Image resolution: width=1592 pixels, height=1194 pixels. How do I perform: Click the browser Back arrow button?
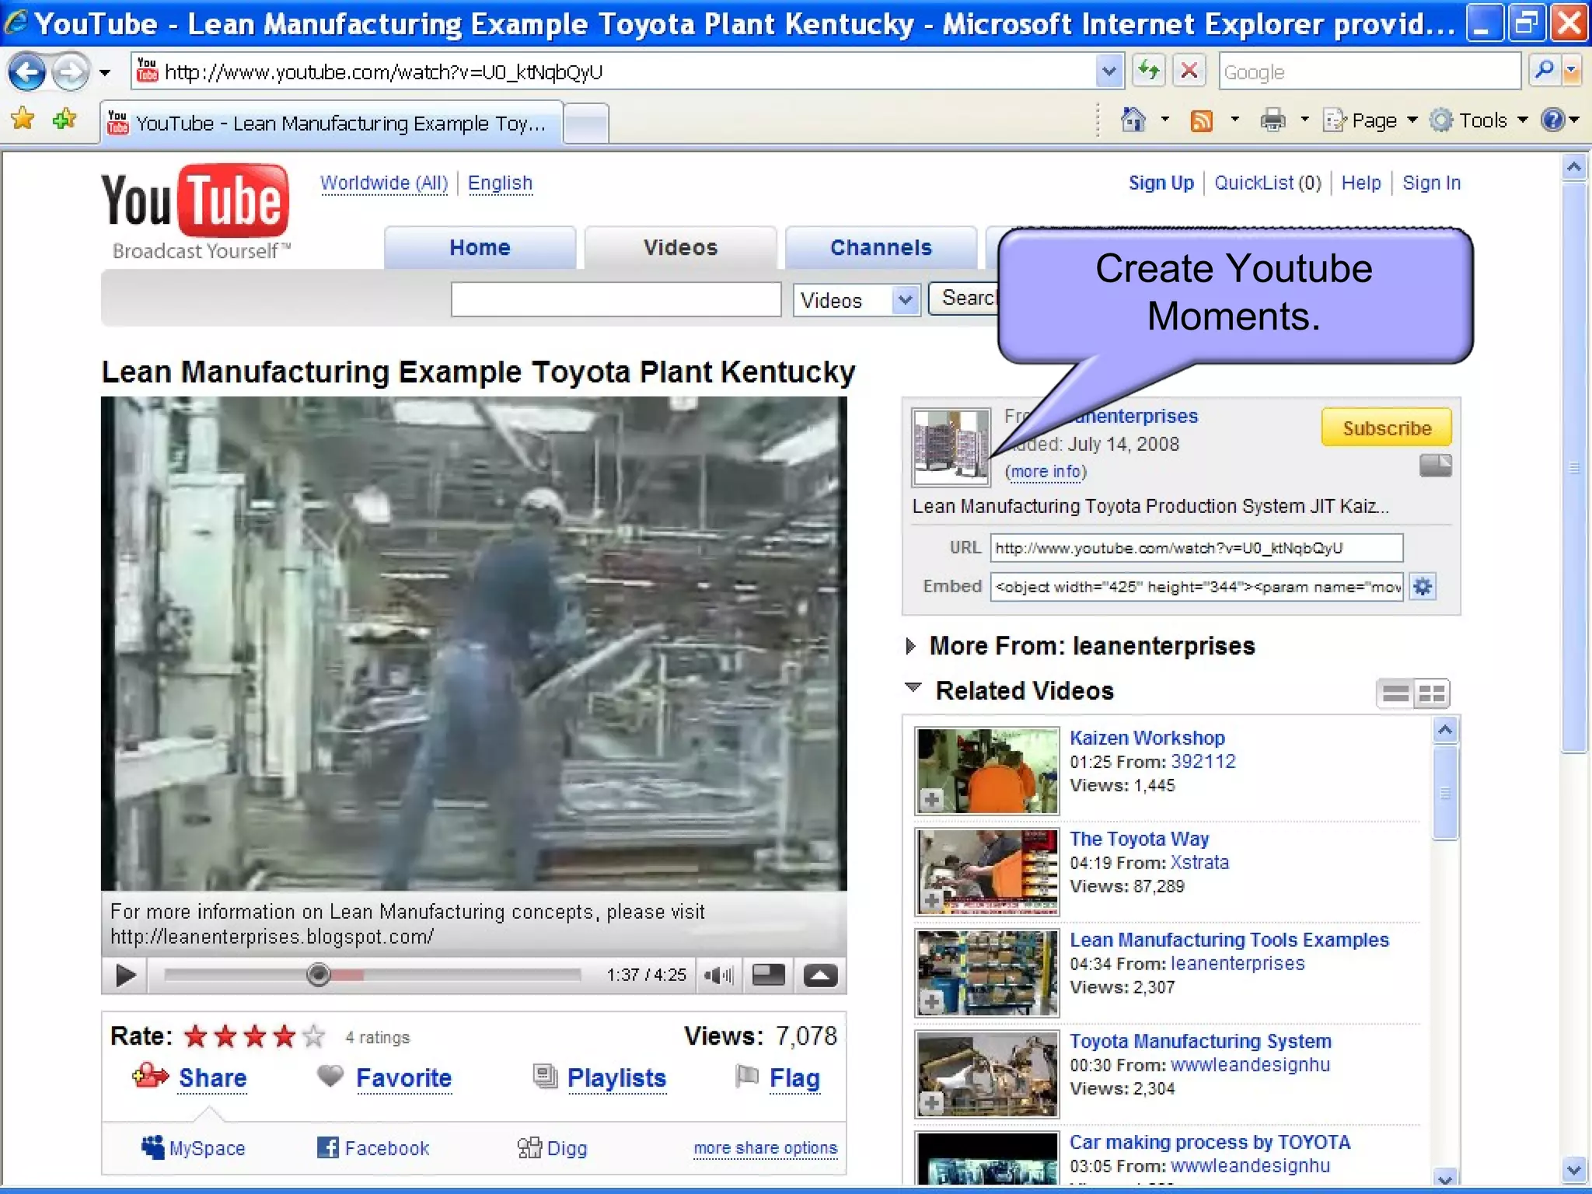28,73
